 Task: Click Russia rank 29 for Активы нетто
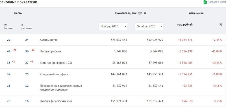point(9,40)
